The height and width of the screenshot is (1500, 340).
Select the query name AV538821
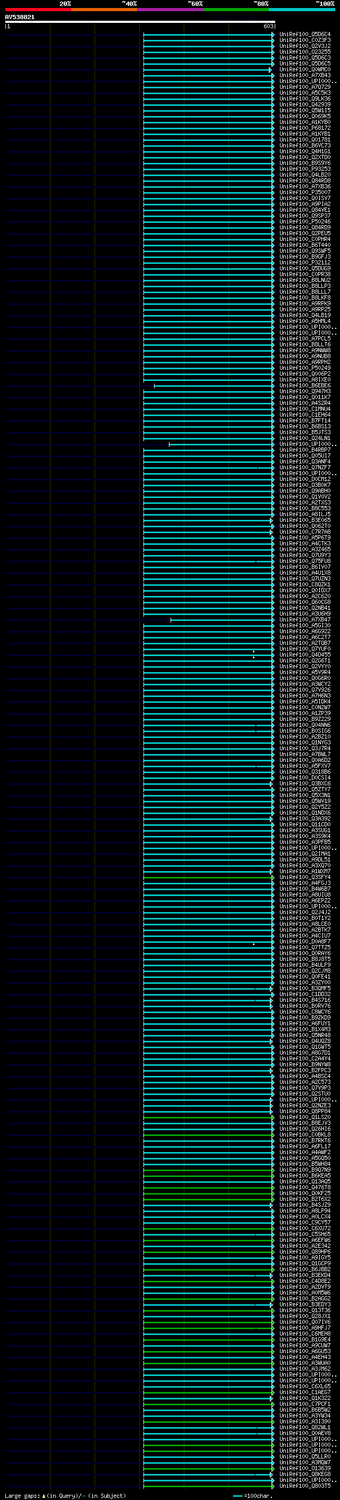click(20, 18)
